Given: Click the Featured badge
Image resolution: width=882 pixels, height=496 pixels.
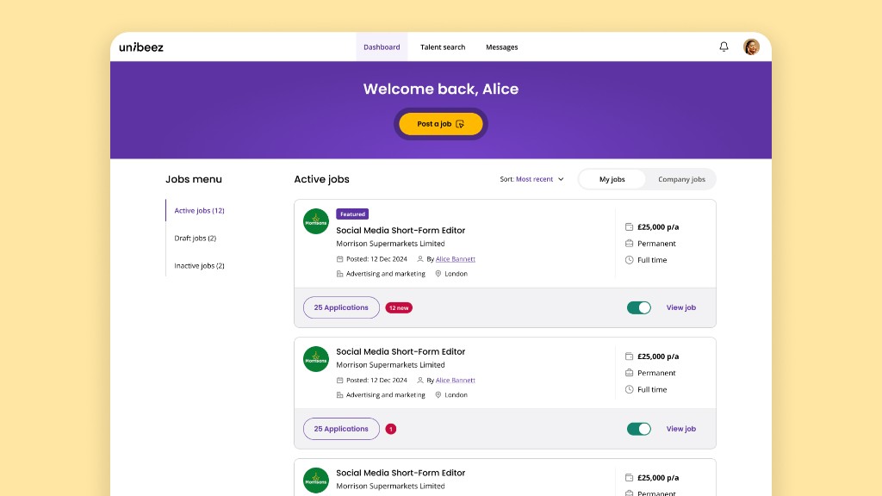Looking at the screenshot, I should coord(352,214).
